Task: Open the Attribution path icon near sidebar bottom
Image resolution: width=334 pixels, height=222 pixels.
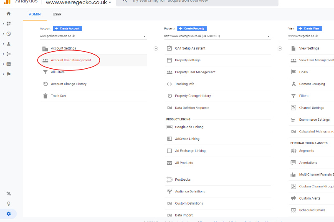Action: [8, 194]
